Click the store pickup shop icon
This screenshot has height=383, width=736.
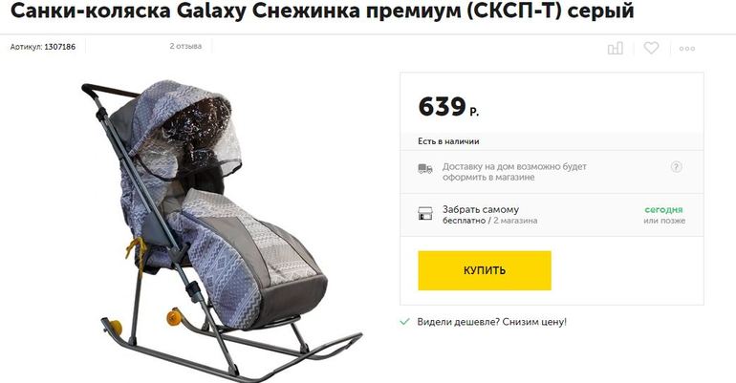click(x=424, y=213)
